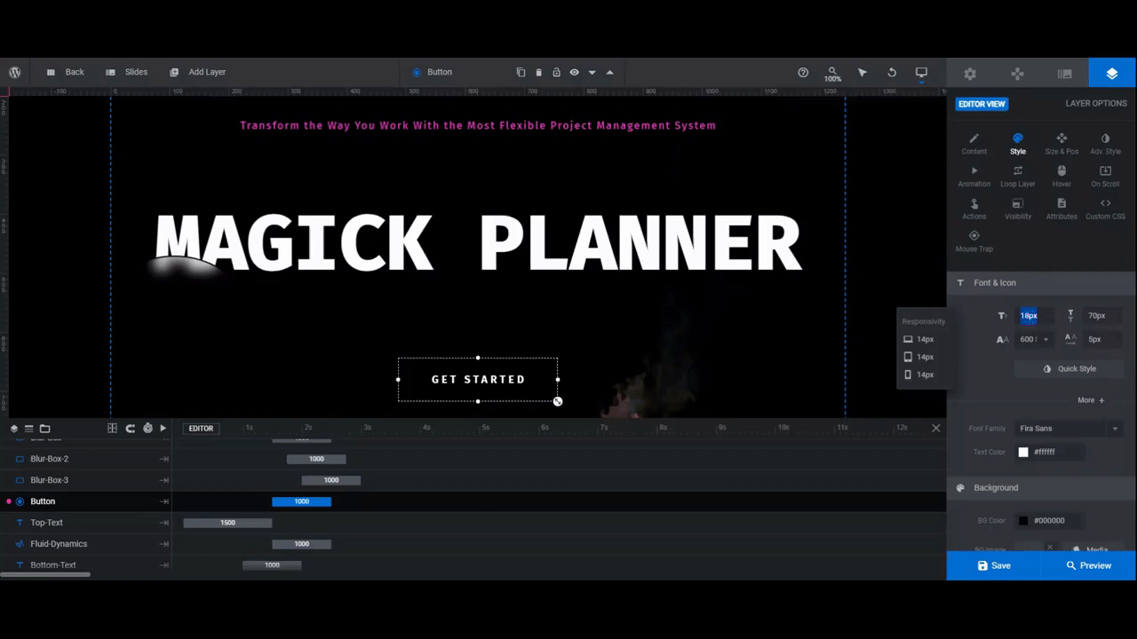Screen dimensions: 1137x639
Task: Save the slider module
Action: point(994,565)
